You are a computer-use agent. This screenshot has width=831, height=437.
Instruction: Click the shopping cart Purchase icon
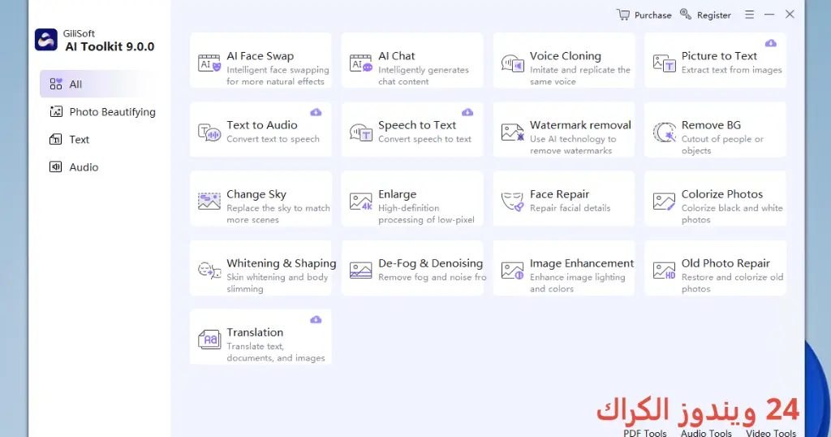click(x=623, y=15)
